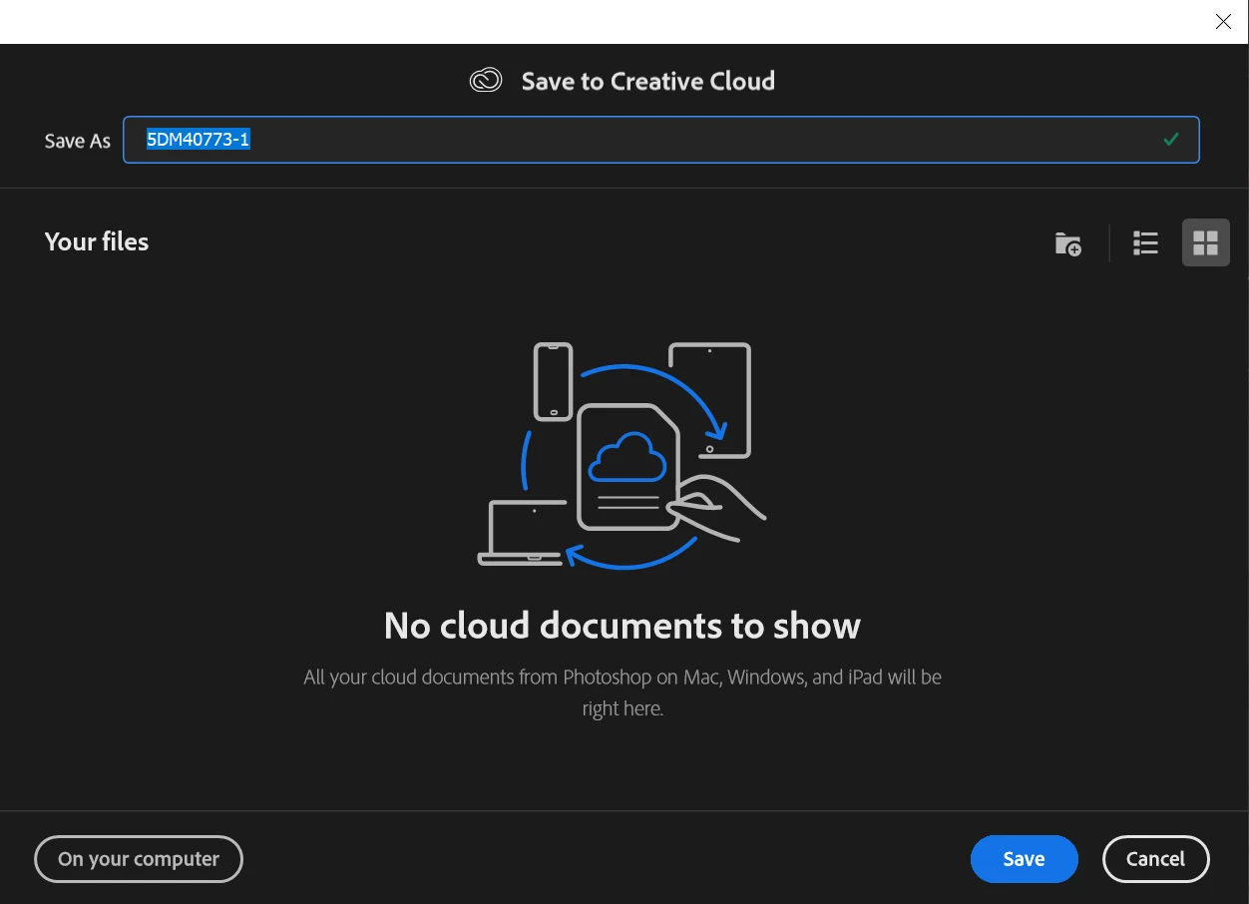Create a new folder using folder-plus icon
1249x904 pixels.
[1068, 242]
